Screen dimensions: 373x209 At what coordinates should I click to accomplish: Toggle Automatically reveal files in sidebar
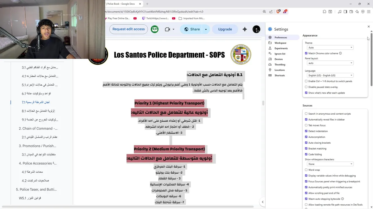306,120
